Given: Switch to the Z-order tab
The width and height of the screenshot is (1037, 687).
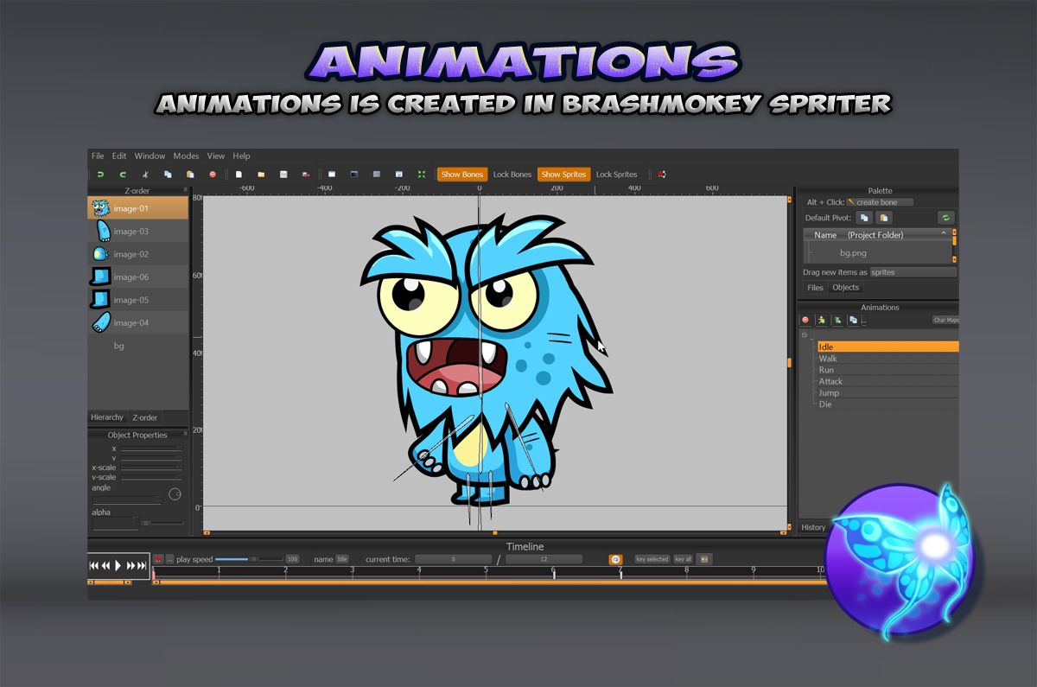Looking at the screenshot, I should 145,417.
